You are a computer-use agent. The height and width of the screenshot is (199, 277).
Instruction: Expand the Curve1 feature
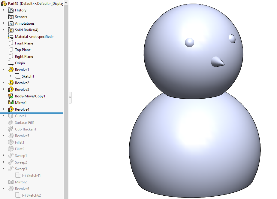pyautogui.click(x=4, y=116)
